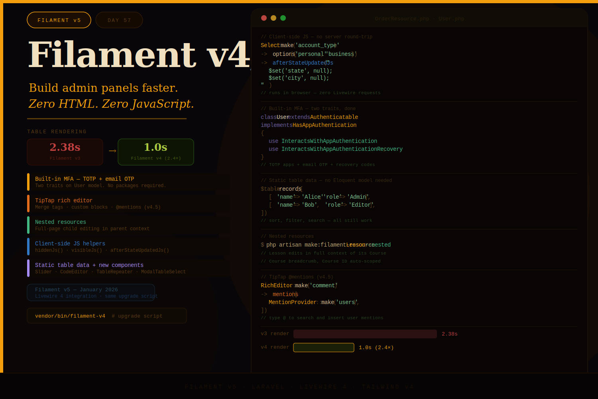Click the TipTap rich editor accent bar marker
The image size is (598, 399).
28,203
